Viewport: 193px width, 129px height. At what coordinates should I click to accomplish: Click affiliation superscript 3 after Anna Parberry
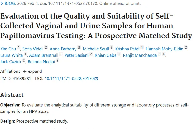click(x=79, y=48)
